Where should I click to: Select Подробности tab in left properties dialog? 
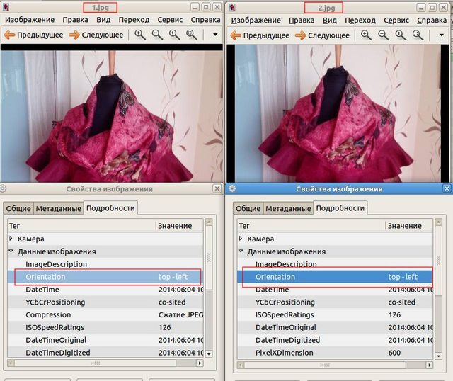(x=110, y=208)
